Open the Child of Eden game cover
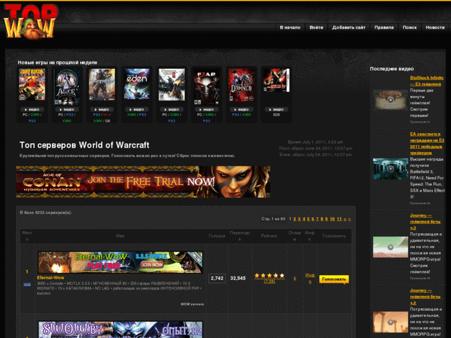Screen dimensions: 451x338 [136, 84]
